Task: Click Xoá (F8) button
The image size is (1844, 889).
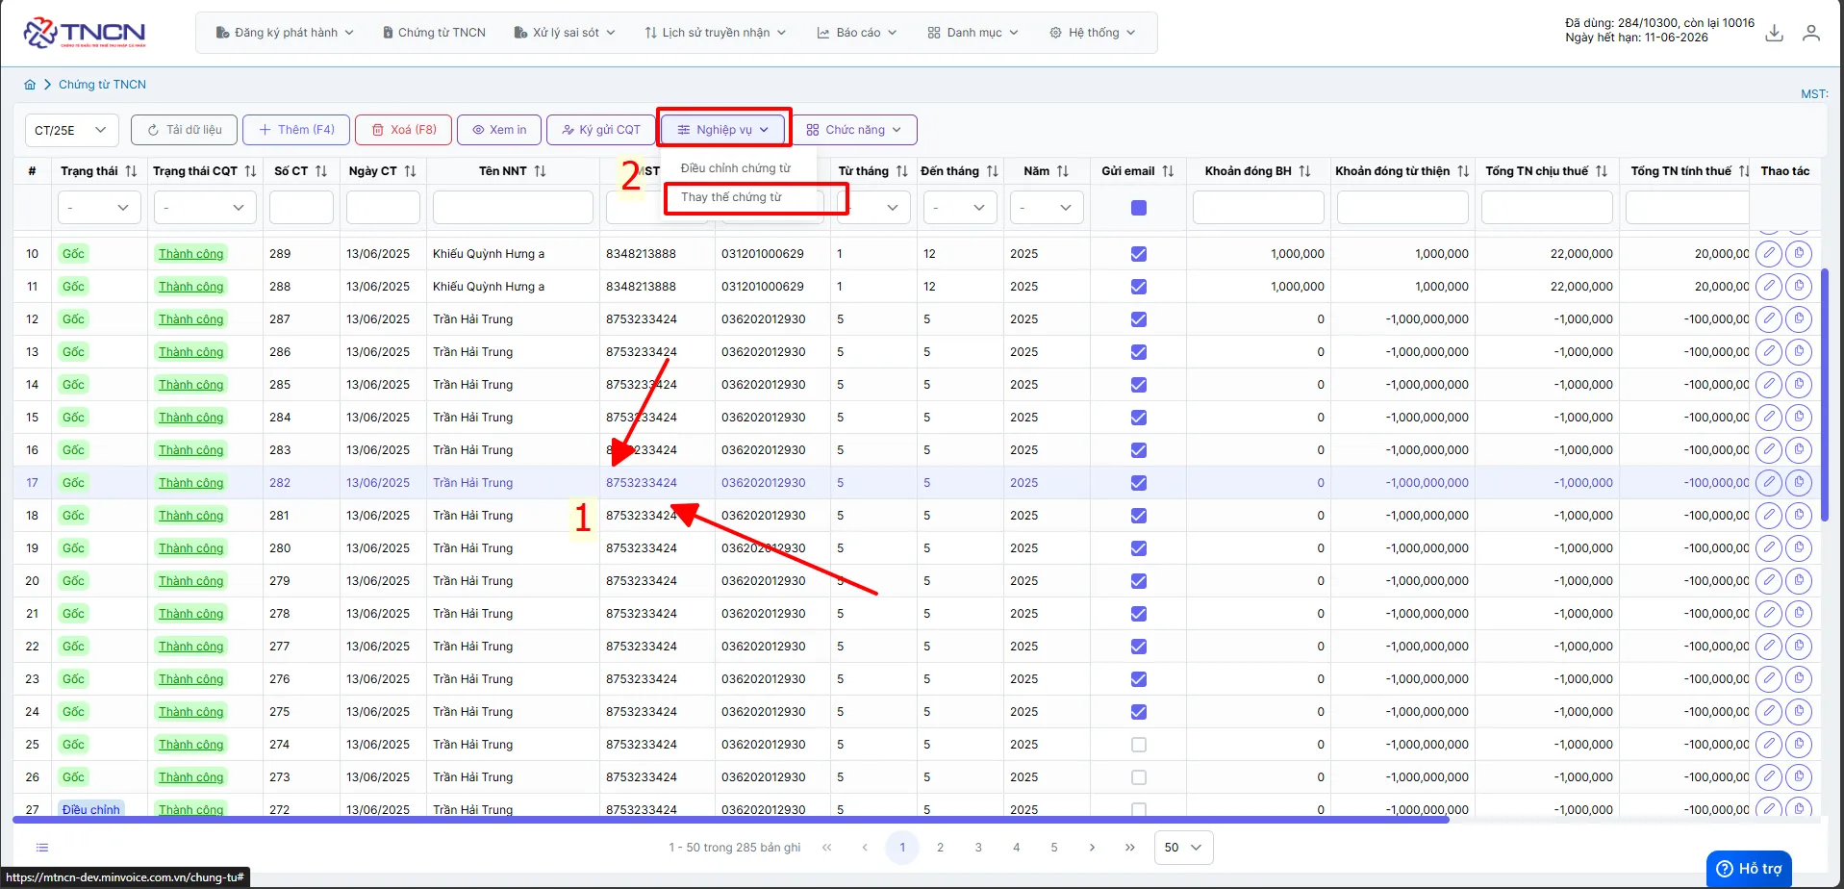Action: pyautogui.click(x=404, y=130)
